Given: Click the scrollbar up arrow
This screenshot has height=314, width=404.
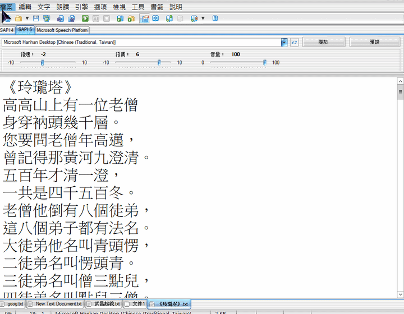Looking at the screenshot, I should (400, 81).
